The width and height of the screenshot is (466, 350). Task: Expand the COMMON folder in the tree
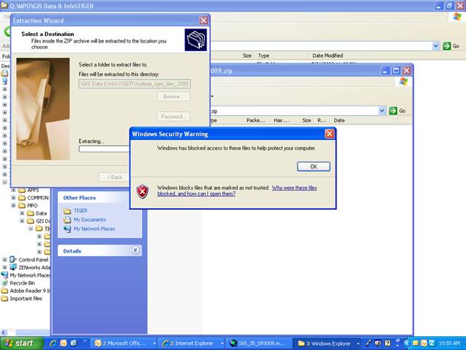coord(13,198)
